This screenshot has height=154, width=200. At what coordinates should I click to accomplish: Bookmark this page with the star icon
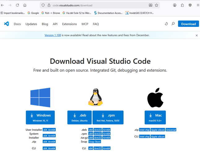[157, 5]
